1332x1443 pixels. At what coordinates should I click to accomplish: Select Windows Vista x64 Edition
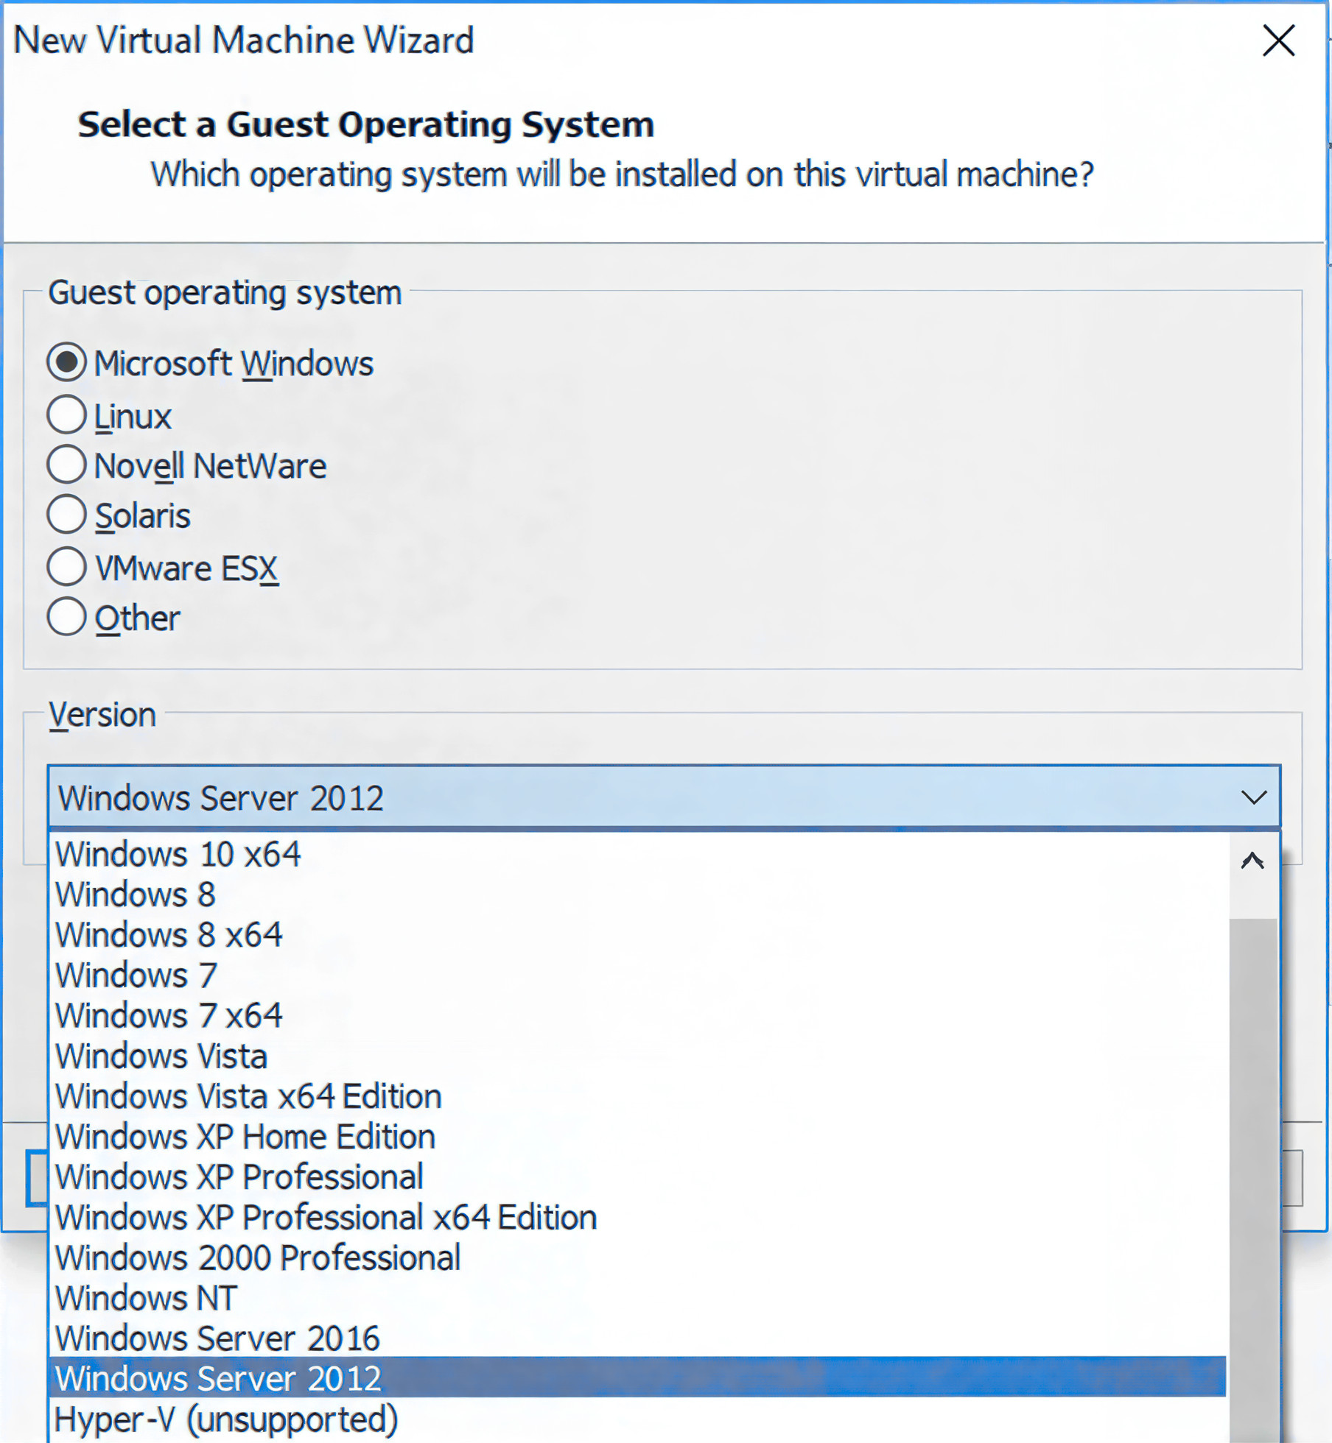pos(248,1096)
